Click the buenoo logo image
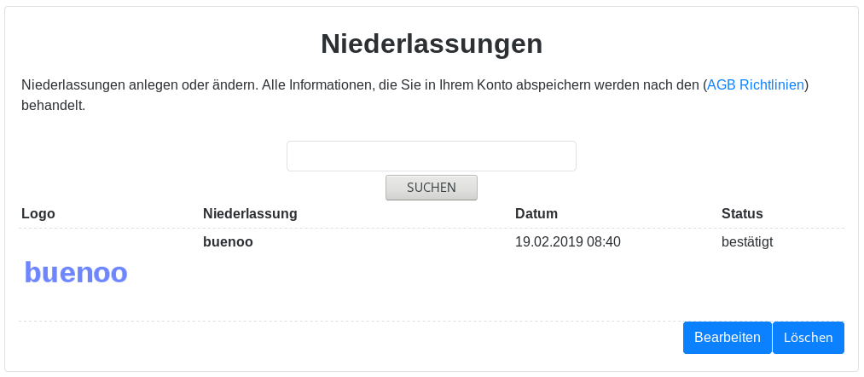This screenshot has height=377, width=864. click(x=76, y=272)
